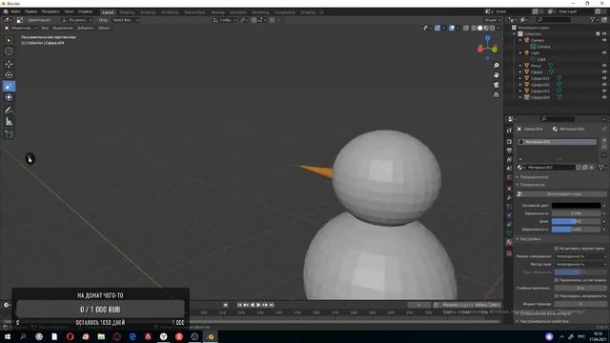Hide the Collection in outliner
Viewport: 610px width, 343px height.
pyautogui.click(x=604, y=34)
